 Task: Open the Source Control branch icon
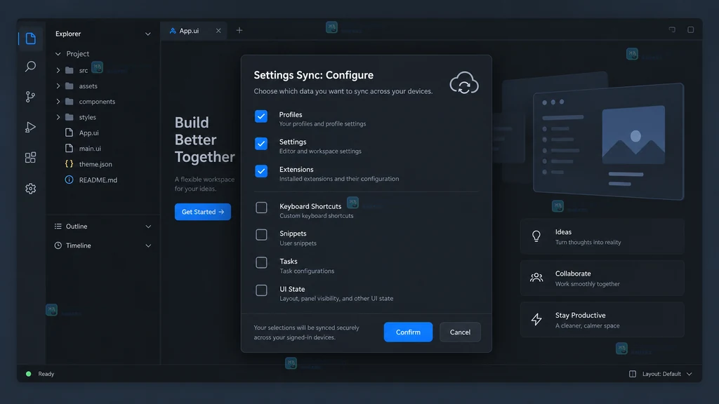30,97
